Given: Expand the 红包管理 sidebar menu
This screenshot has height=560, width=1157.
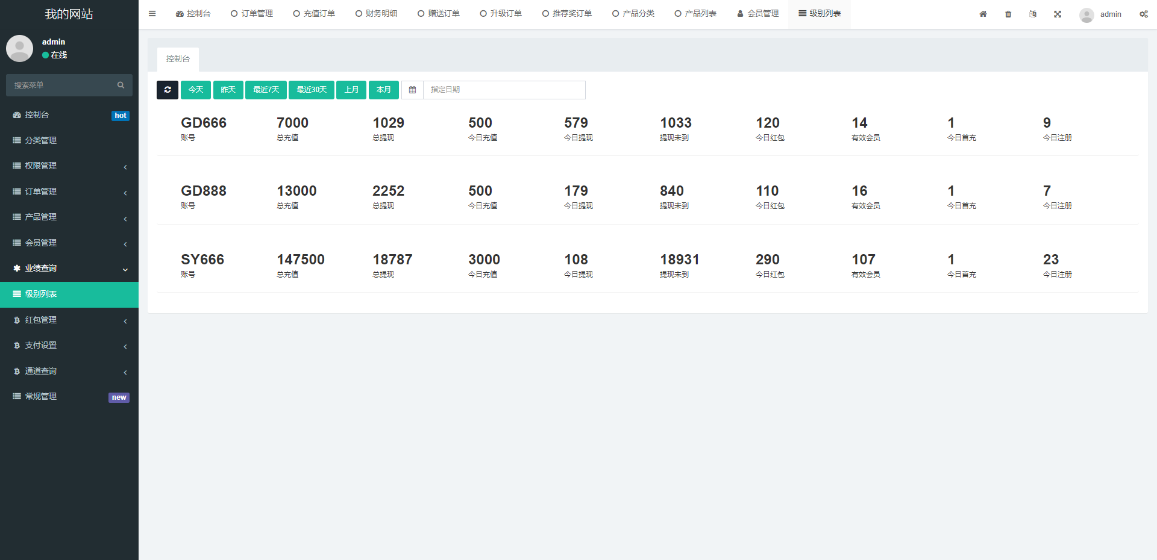Looking at the screenshot, I should 69,320.
